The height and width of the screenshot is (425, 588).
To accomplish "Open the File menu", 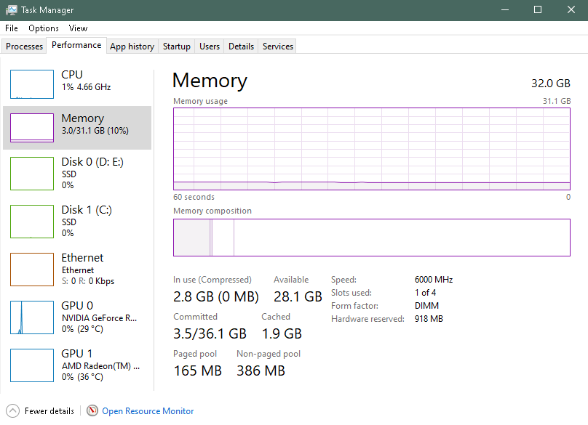I will pos(11,28).
